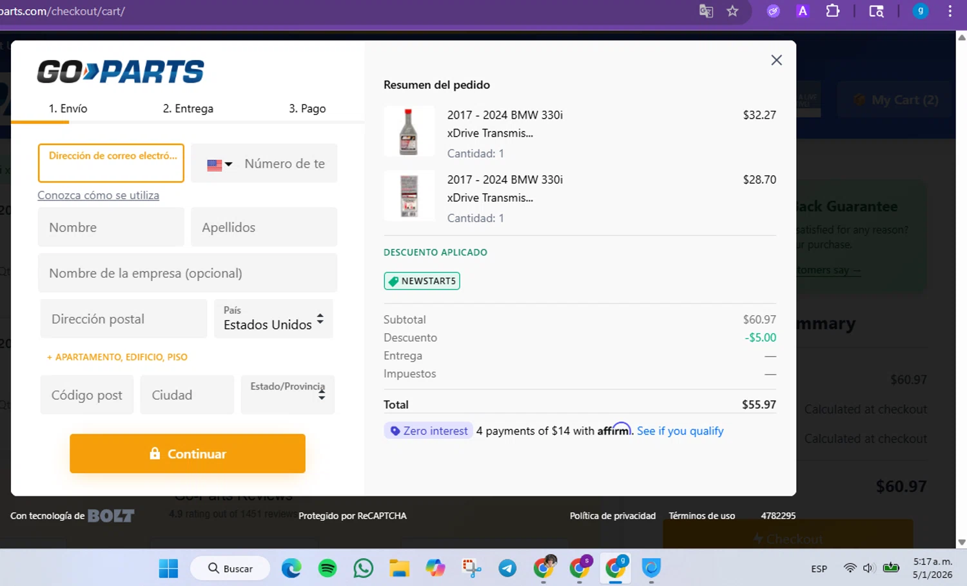This screenshot has width=967, height=586.
Task: Open the Términos de uso link
Action: [701, 516]
